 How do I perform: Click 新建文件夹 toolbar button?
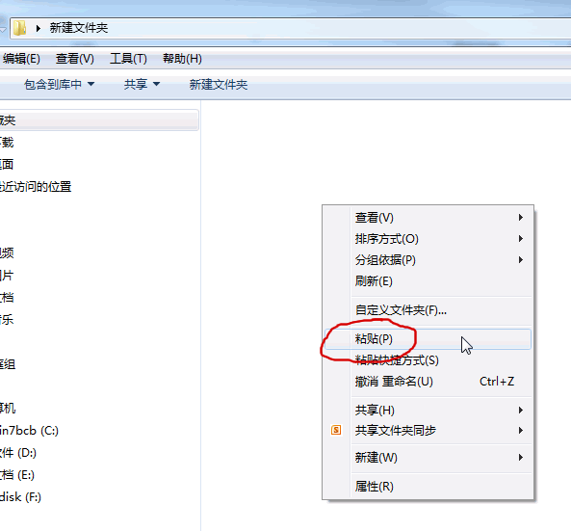pyautogui.click(x=219, y=85)
